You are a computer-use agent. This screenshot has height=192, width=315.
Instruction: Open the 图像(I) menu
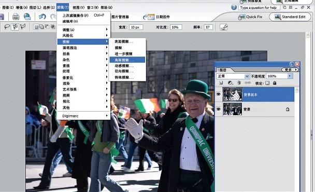tap(8, 7)
